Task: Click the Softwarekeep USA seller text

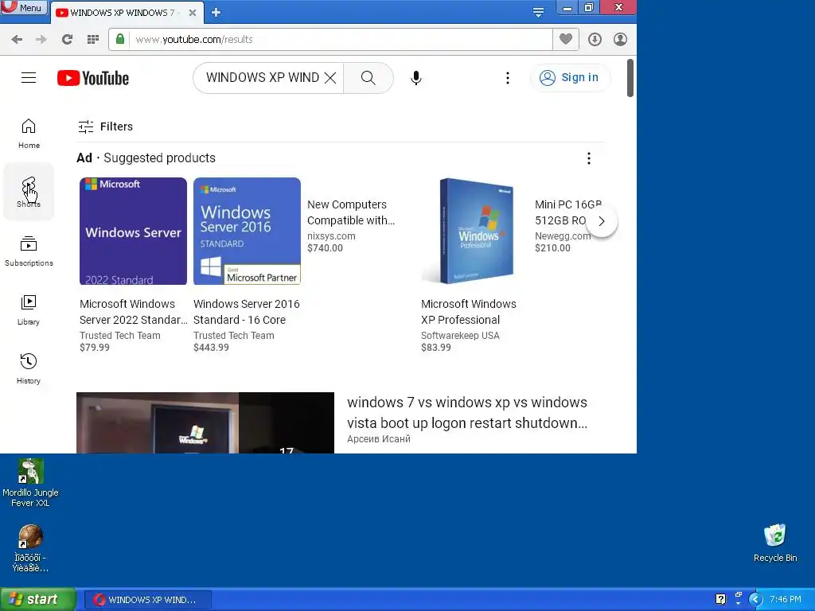Action: (x=460, y=336)
